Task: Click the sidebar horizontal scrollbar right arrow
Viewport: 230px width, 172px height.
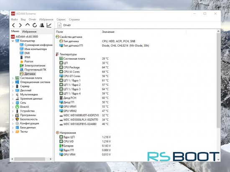Action: pyautogui.click(x=51, y=159)
